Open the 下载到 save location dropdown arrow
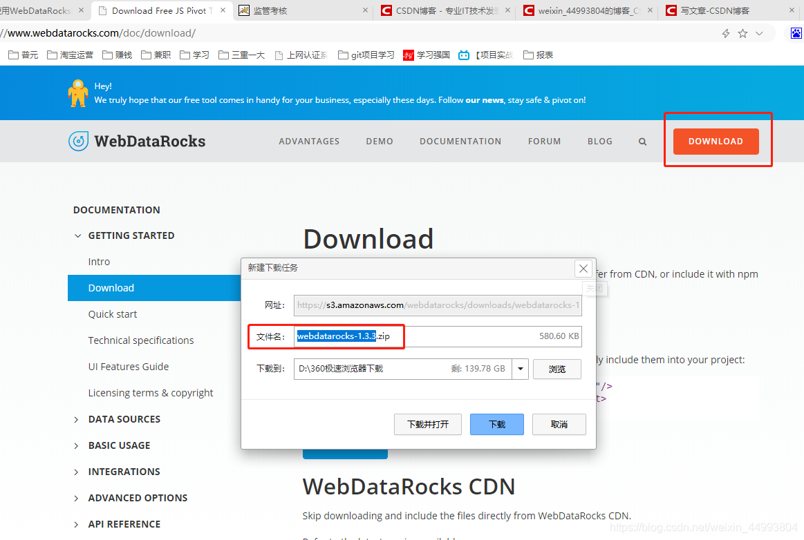Image resolution: width=804 pixels, height=540 pixels. (521, 369)
